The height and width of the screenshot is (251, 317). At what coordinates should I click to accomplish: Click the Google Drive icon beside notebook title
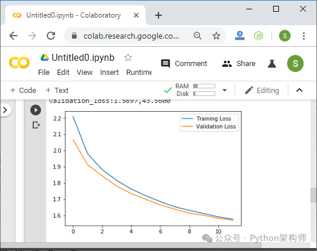coord(44,57)
